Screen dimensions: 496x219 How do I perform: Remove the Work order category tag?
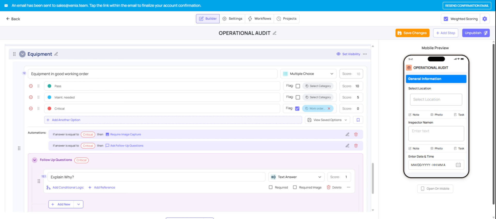329,108
